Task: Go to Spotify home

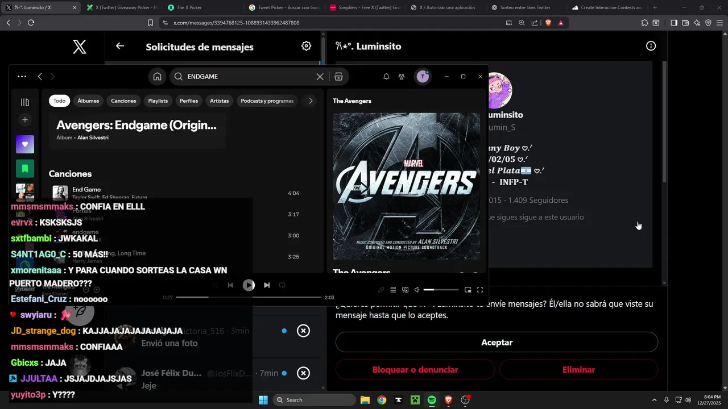Action: tap(158, 77)
